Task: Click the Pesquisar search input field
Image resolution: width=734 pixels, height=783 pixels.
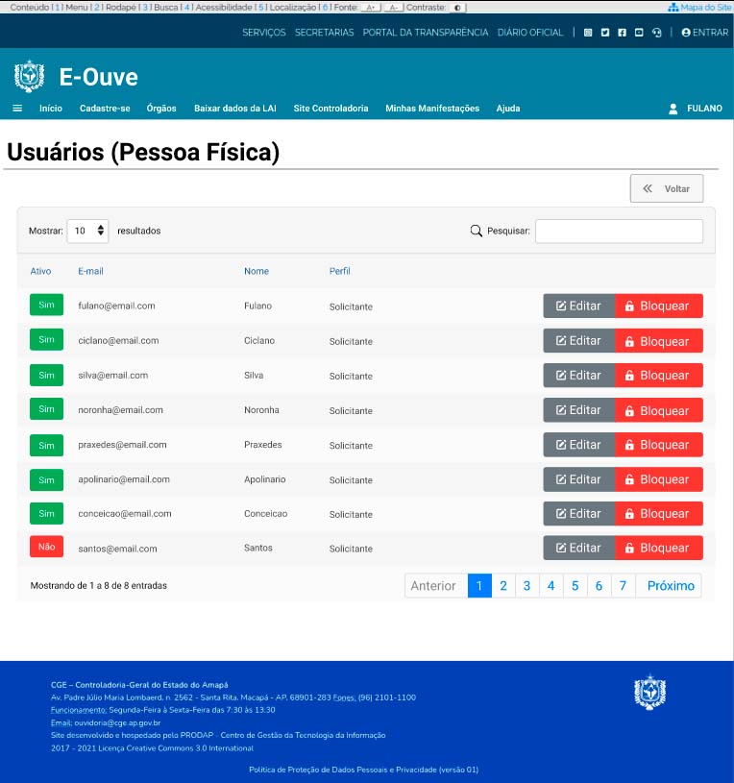Action: [619, 231]
